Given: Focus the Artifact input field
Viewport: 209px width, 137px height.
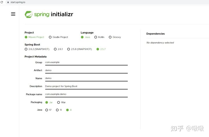Looking at the screenshot, I should point(87,70).
